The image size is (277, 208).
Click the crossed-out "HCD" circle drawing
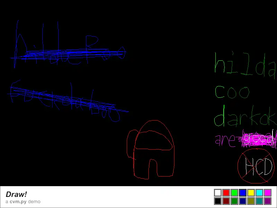pos(256,166)
